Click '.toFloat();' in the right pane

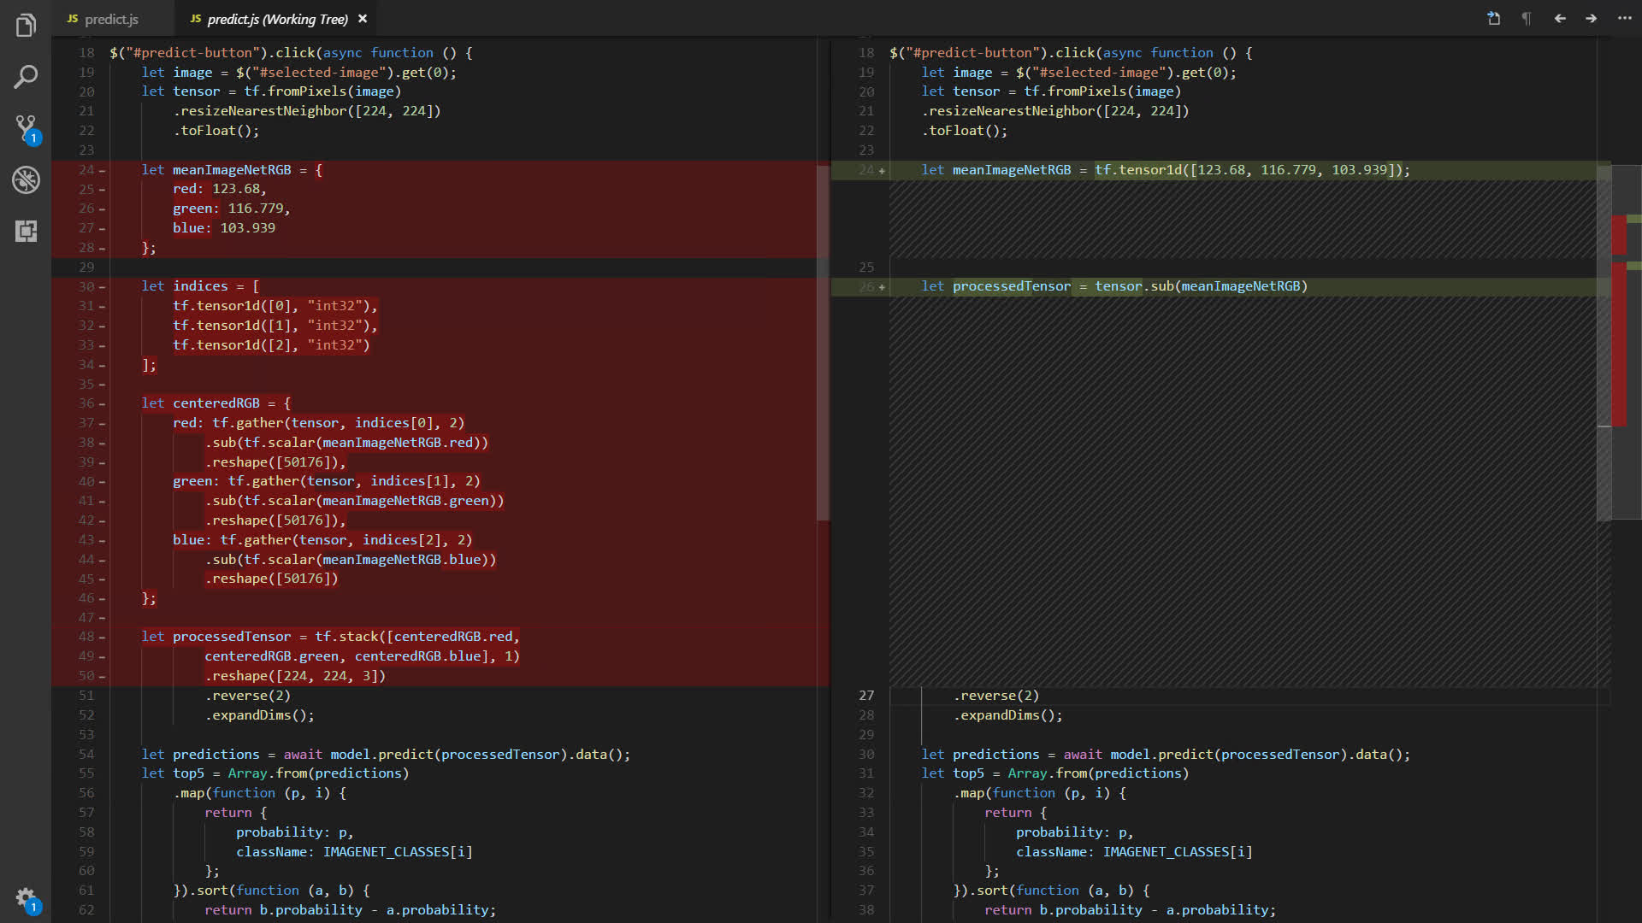[965, 131]
